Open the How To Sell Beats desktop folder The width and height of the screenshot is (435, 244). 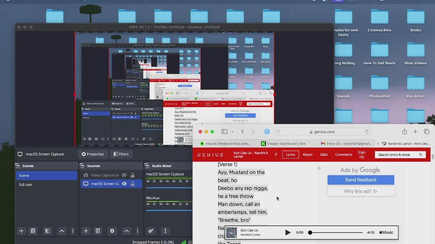(379, 54)
